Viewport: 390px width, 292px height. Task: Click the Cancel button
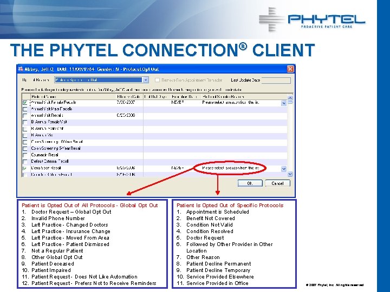click(x=277, y=183)
